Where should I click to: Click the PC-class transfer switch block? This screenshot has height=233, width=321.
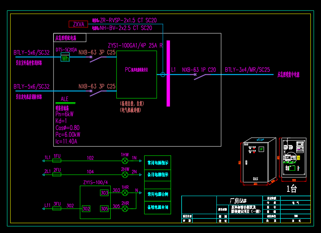pyautogui.click(x=136, y=75)
